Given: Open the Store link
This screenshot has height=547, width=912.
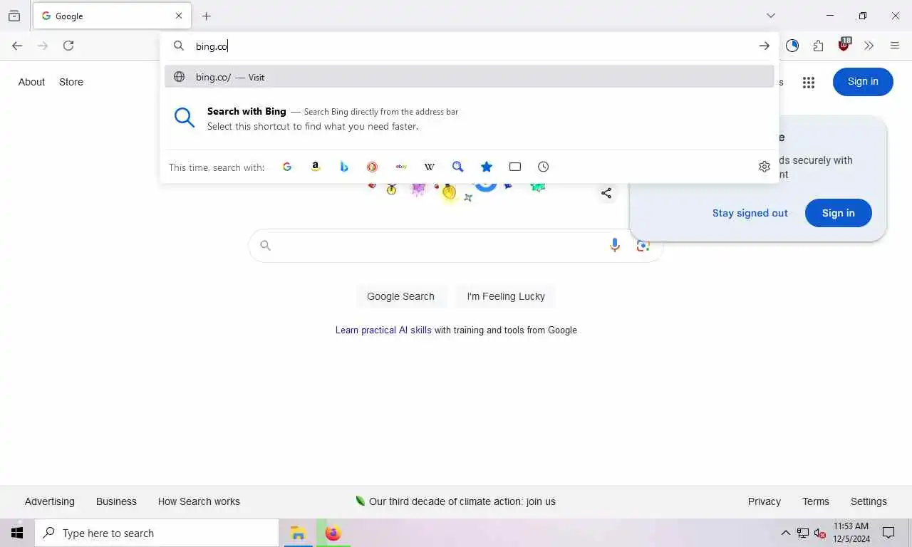Looking at the screenshot, I should 71,82.
